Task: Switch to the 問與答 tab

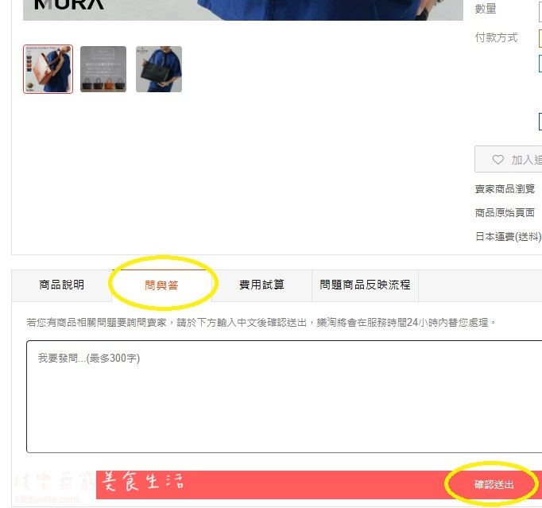Action: click(161, 285)
